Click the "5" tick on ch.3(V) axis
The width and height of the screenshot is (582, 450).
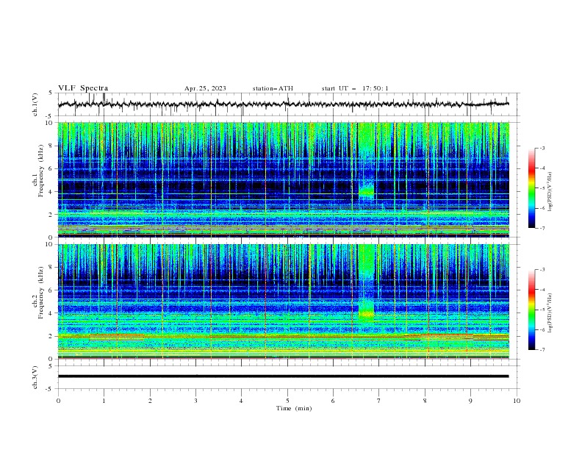pos(51,365)
